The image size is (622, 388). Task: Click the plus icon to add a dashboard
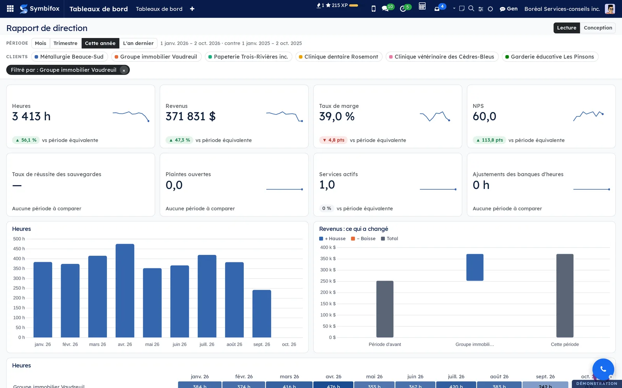(192, 9)
